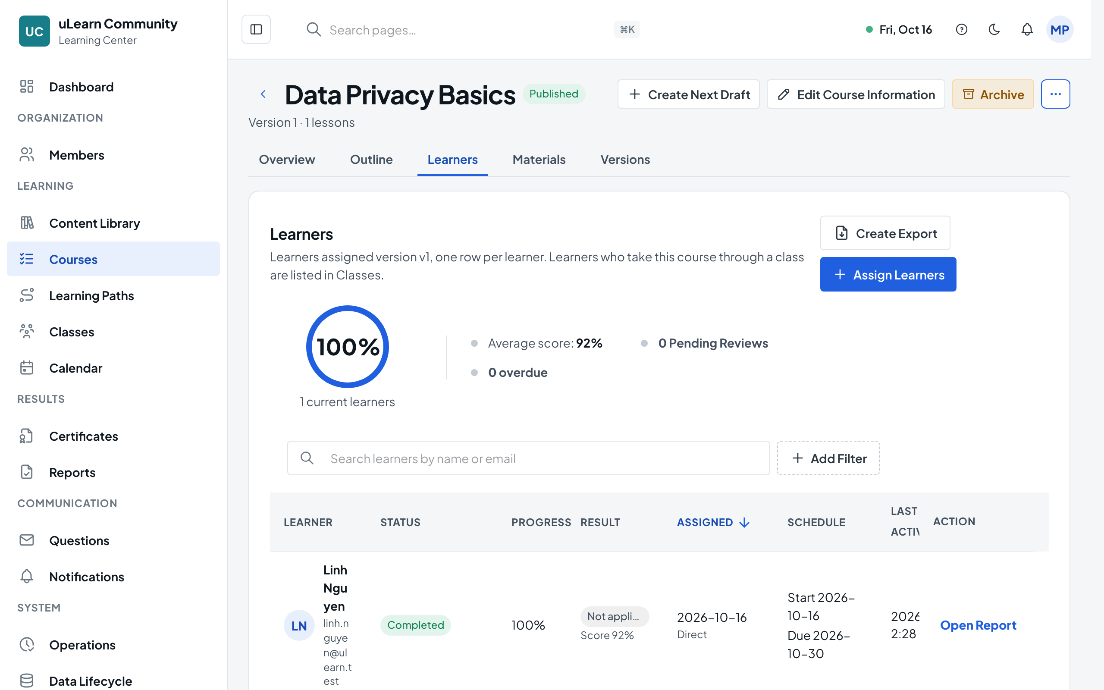The height and width of the screenshot is (690, 1104).
Task: Open the Add Filter dropdown
Action: 828,458
